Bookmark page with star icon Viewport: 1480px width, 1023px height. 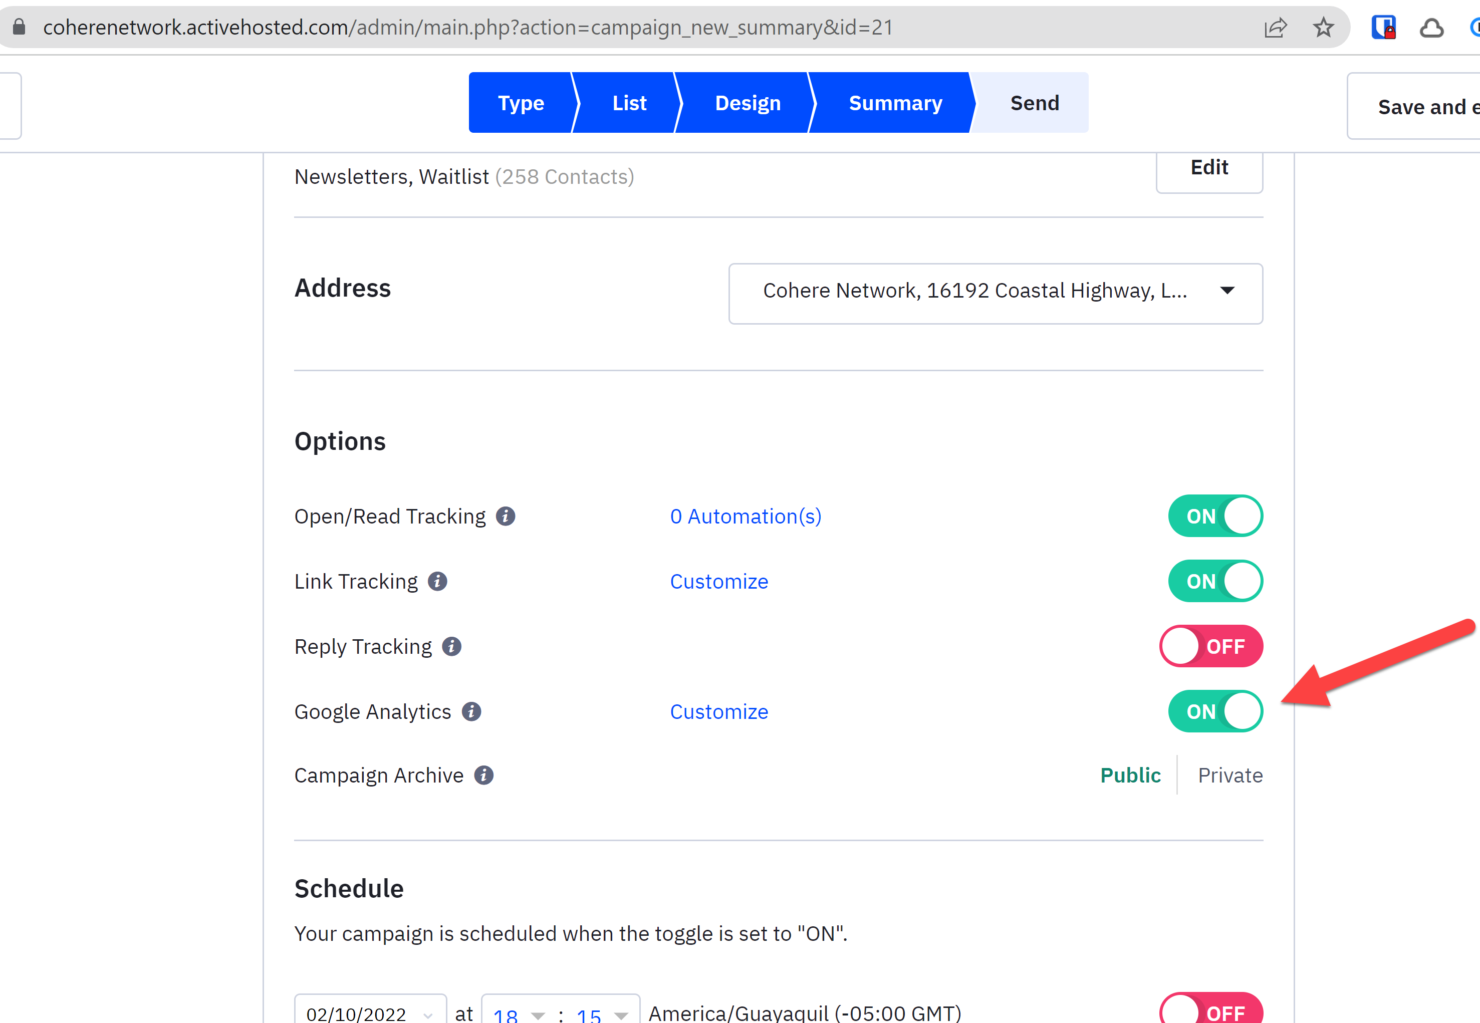1323,28
